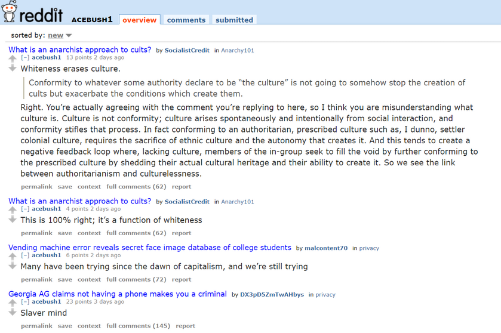Open the "sorted by: new" dropdown

pyautogui.click(x=60, y=35)
